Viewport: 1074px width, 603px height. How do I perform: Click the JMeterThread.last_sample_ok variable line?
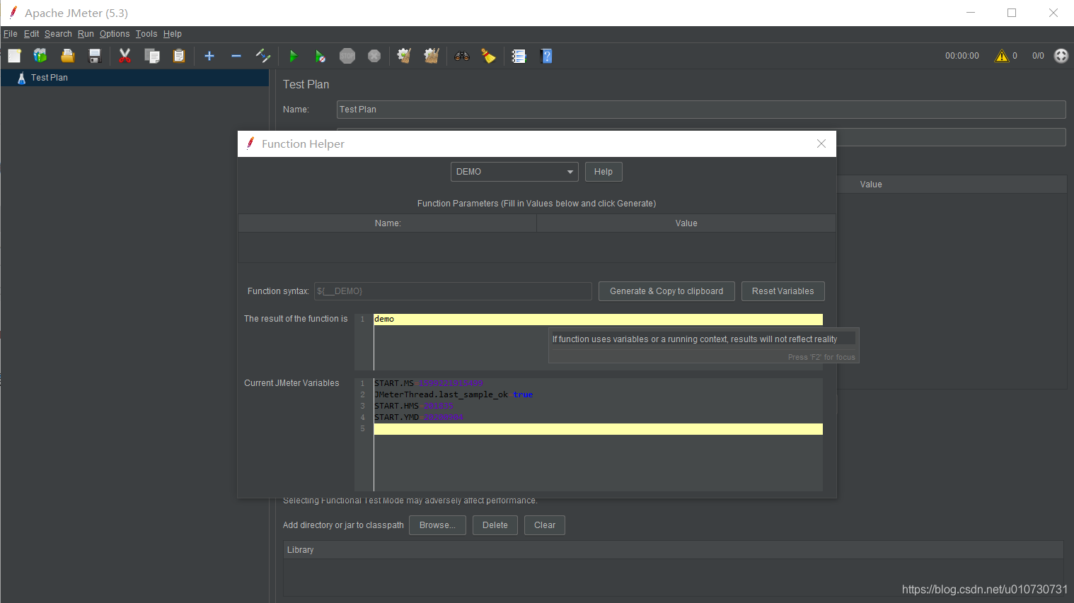[454, 394]
